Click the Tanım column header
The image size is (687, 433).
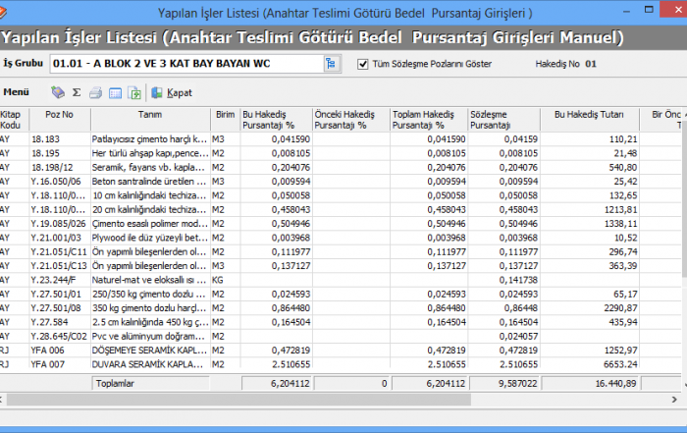[x=150, y=120]
